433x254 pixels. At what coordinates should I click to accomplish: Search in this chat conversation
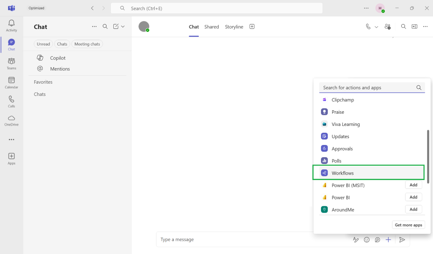tap(403, 27)
